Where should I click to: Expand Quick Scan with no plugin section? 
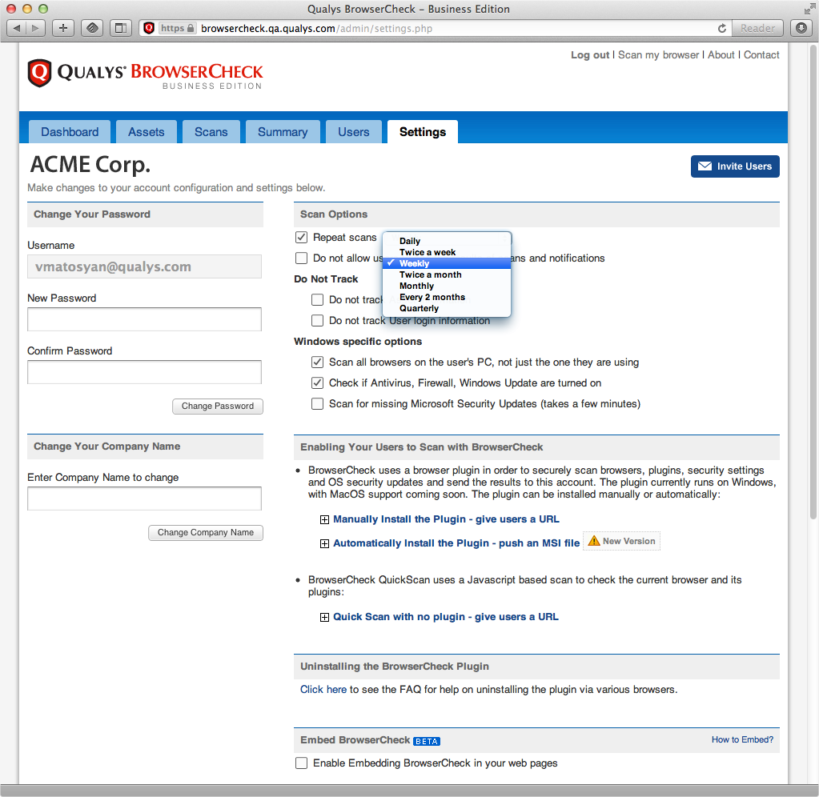click(x=324, y=617)
